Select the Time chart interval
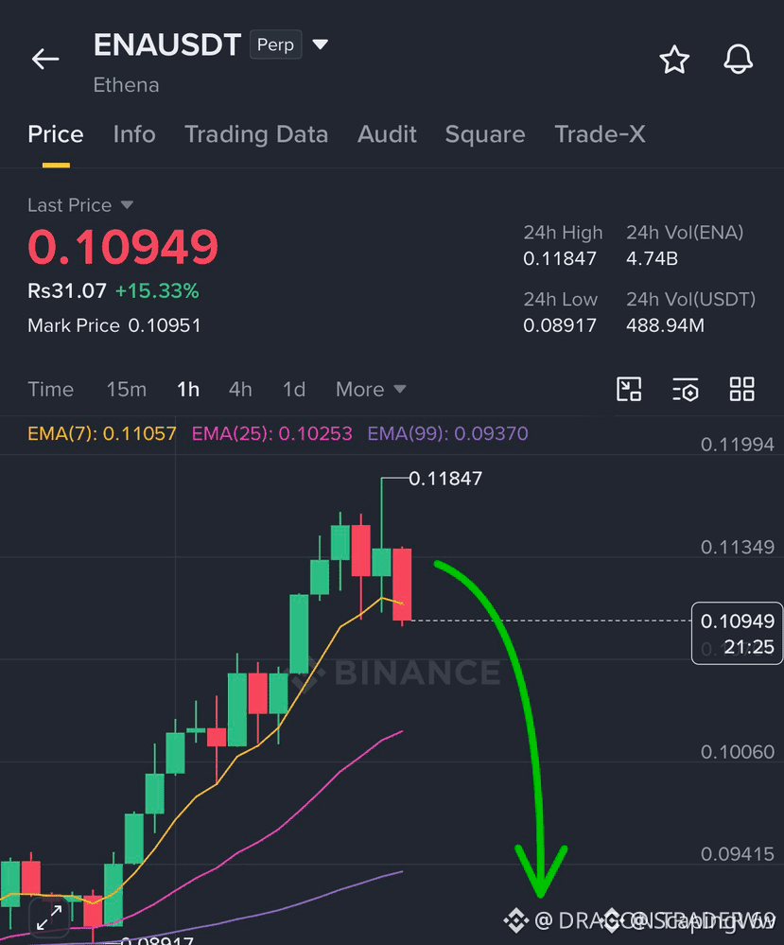The image size is (784, 945). (x=51, y=390)
